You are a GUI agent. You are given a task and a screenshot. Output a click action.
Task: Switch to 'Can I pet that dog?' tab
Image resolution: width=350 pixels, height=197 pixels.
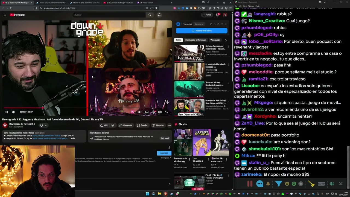pos(118,3)
